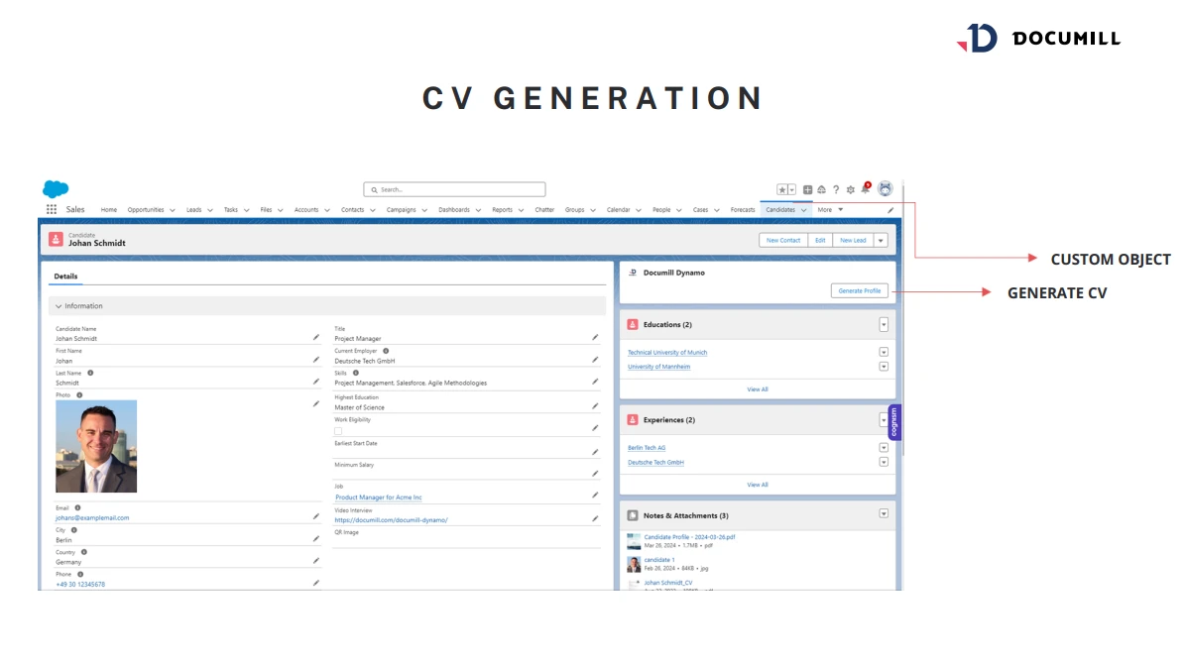The height and width of the screenshot is (665, 1185).
Task: Open the App Launcher grid icon
Action: pyautogui.click(x=52, y=210)
